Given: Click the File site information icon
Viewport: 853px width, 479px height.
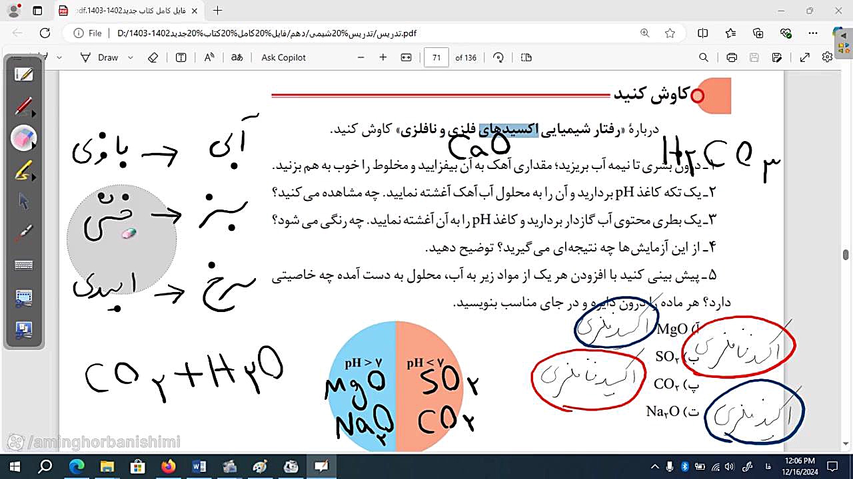Looking at the screenshot, I should point(88,33).
